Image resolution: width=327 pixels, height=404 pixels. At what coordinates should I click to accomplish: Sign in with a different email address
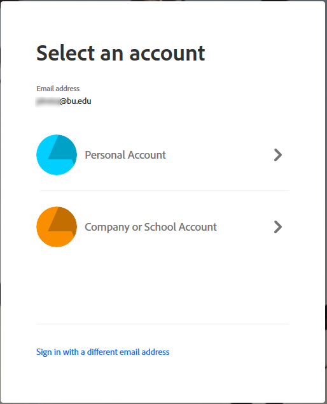click(x=102, y=352)
